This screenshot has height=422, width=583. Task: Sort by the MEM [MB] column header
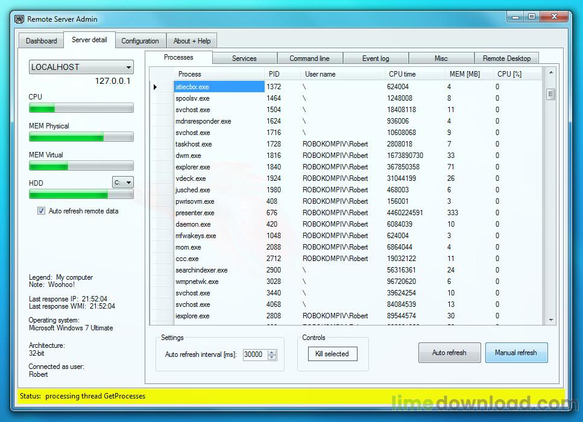tap(465, 74)
